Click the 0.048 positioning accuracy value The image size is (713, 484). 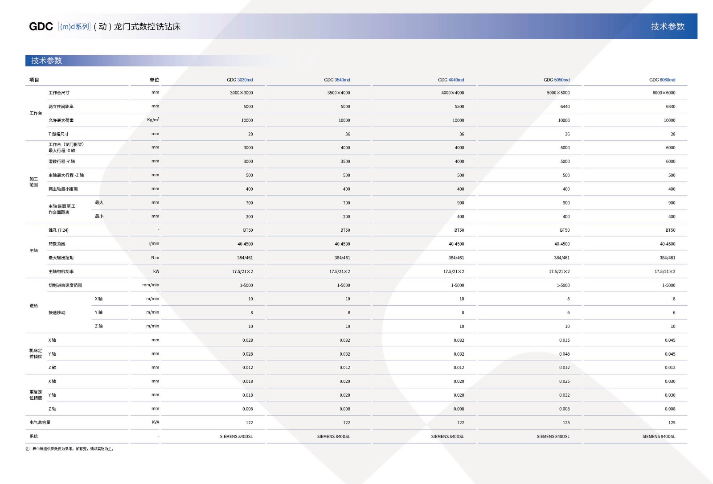564,354
